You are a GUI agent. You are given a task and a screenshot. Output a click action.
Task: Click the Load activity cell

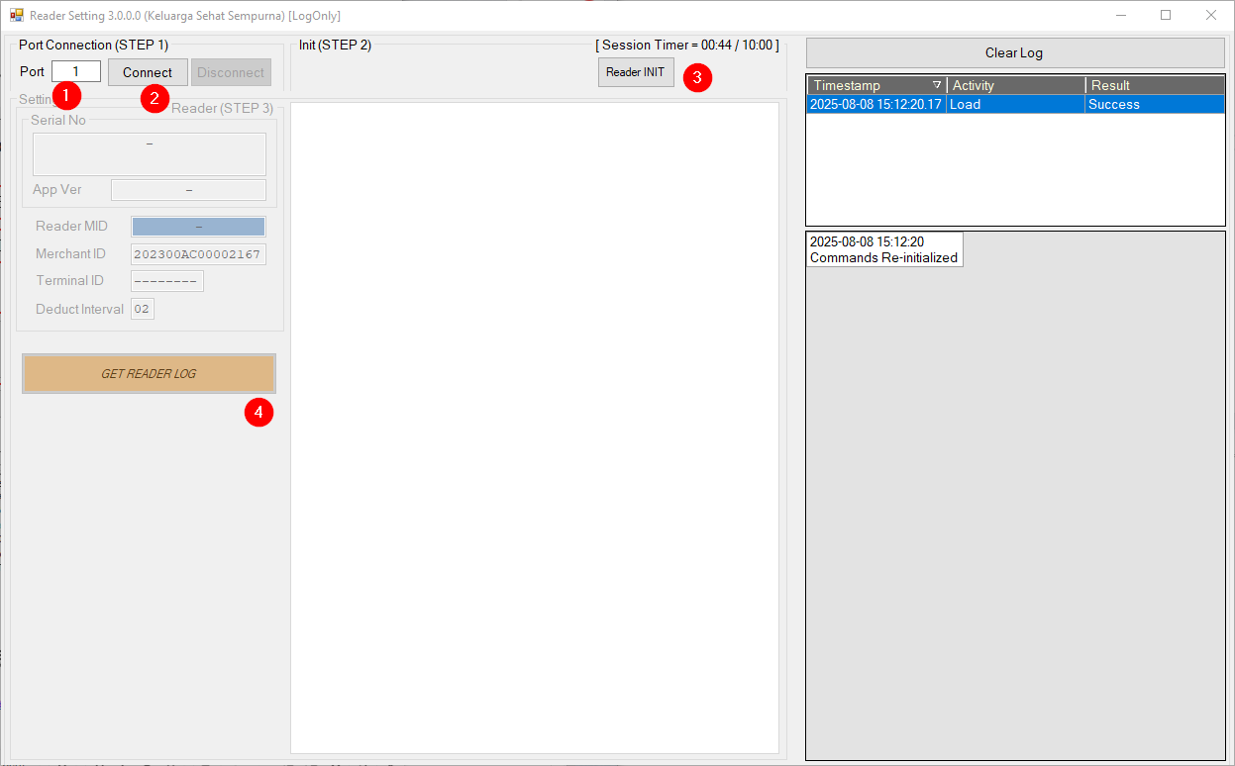(1016, 104)
